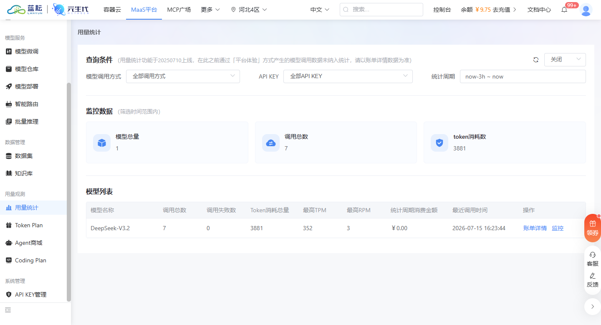This screenshot has width=601, height=325.
Task: Click the 模型总量 cube icon
Action: 102,143
